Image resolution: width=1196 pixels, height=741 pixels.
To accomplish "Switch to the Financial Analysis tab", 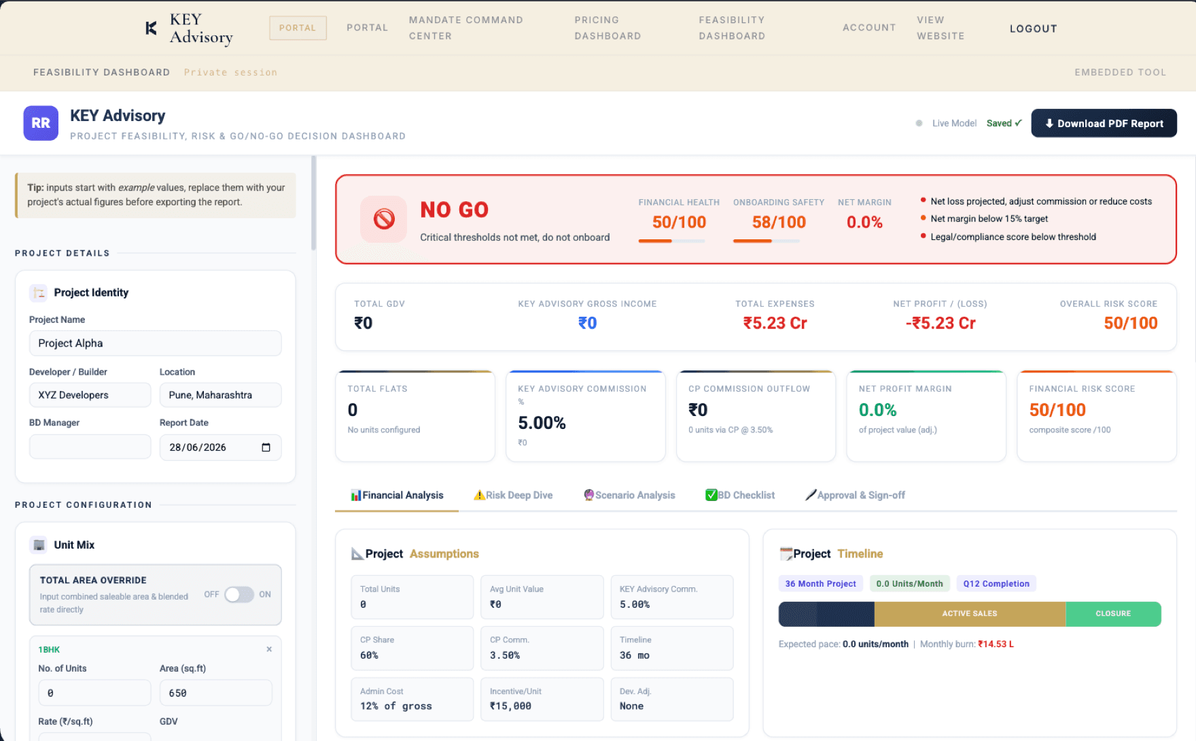I will 397,495.
